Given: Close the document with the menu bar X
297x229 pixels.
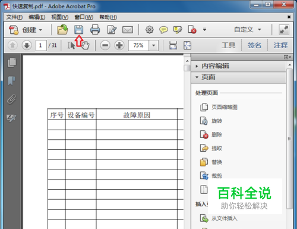Looking at the screenshot, I should point(289,17).
